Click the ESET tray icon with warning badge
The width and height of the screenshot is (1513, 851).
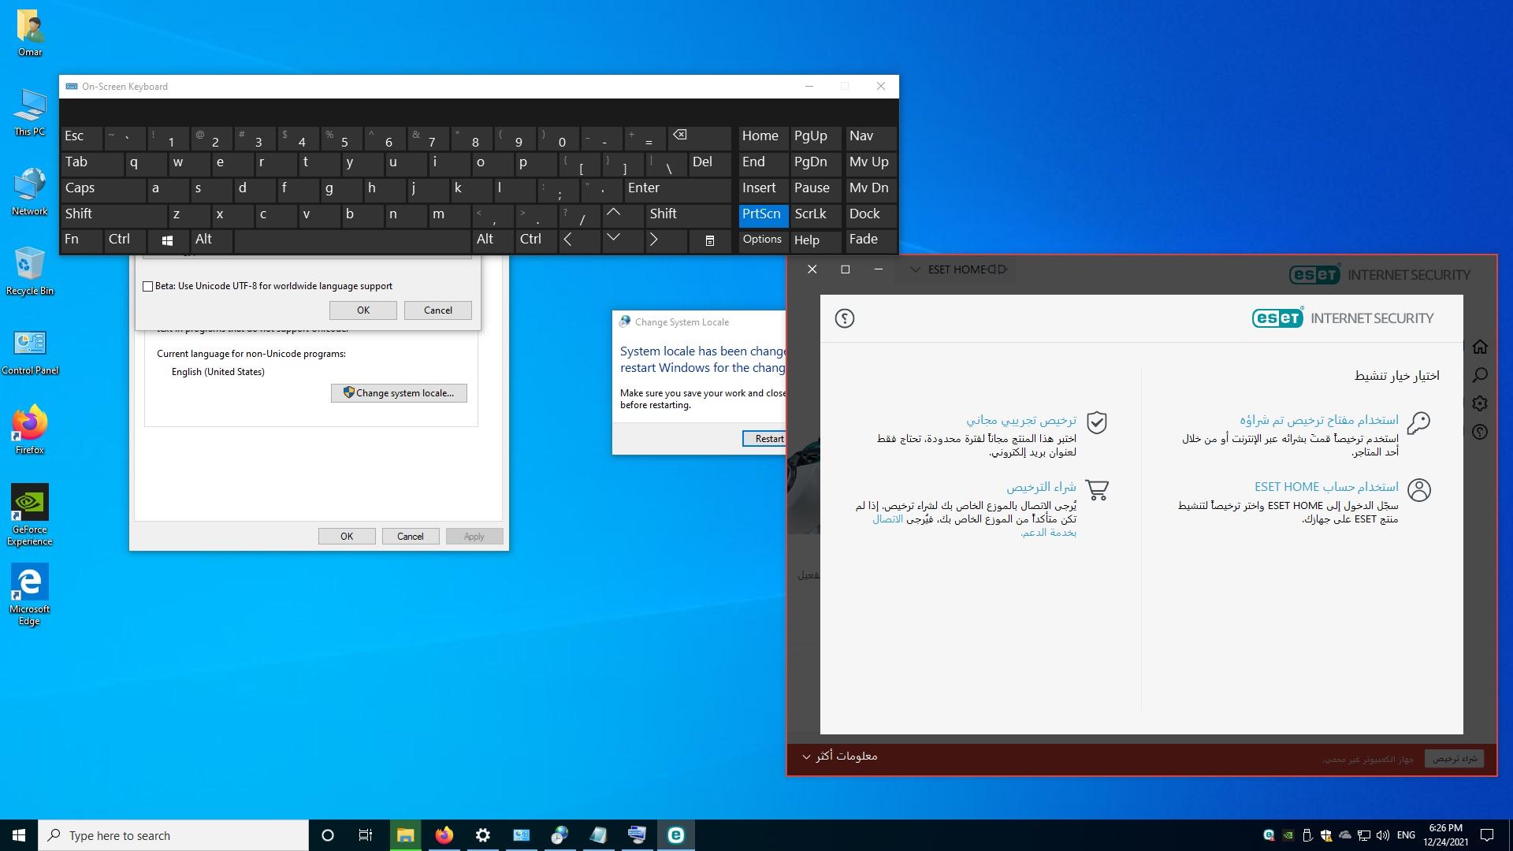(1269, 835)
